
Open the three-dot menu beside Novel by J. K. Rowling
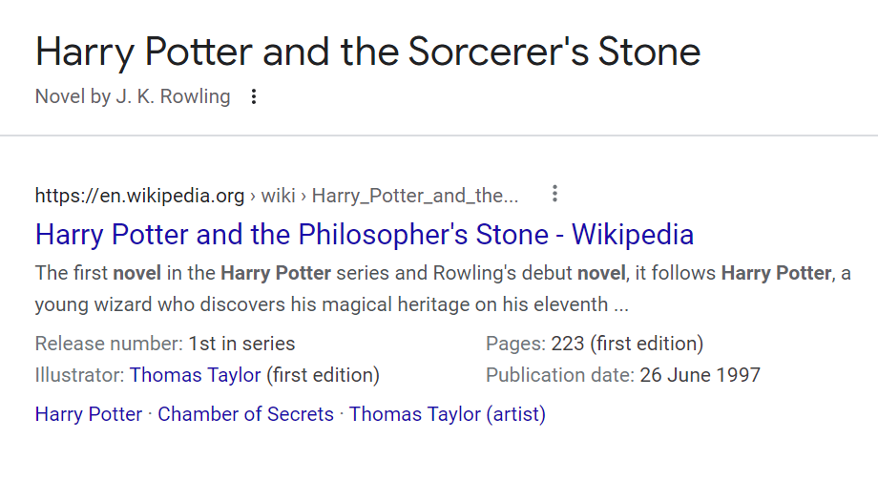[x=253, y=96]
